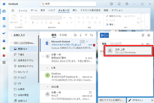This screenshot has height=103, width=154.
Task: Open the send options dropdown arrow
Action: coord(107,35)
